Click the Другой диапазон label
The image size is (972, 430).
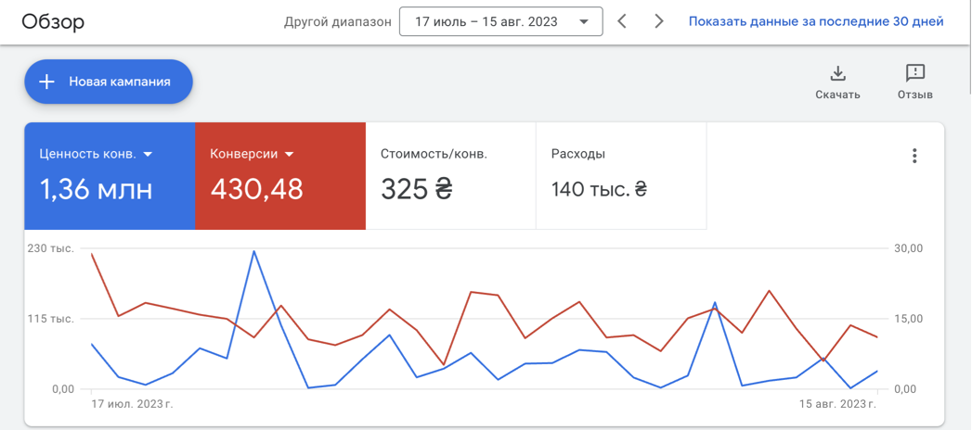click(338, 22)
